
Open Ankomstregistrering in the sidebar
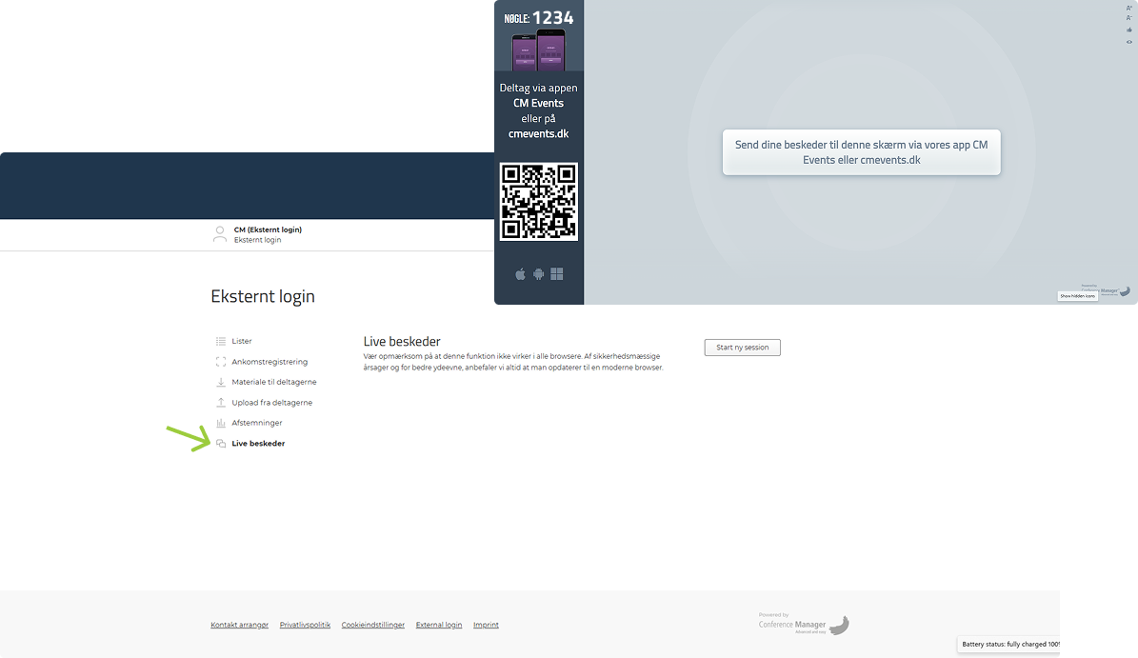(270, 361)
